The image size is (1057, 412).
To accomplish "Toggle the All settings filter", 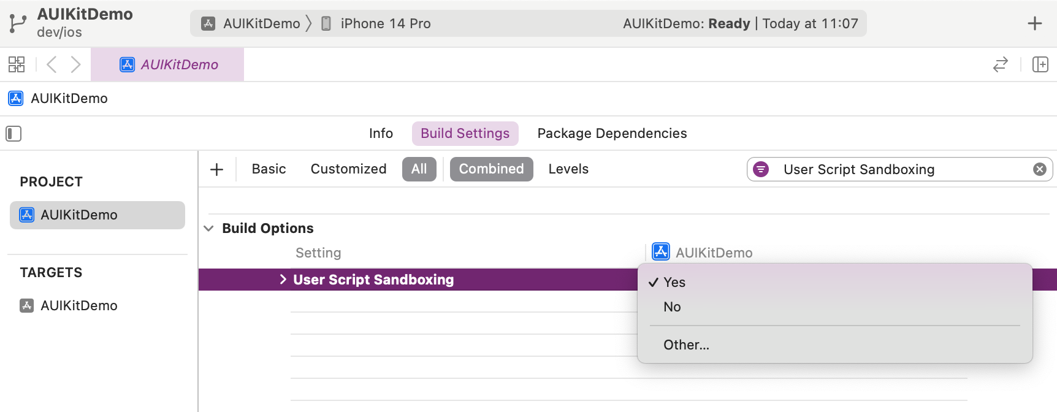I will tap(419, 169).
